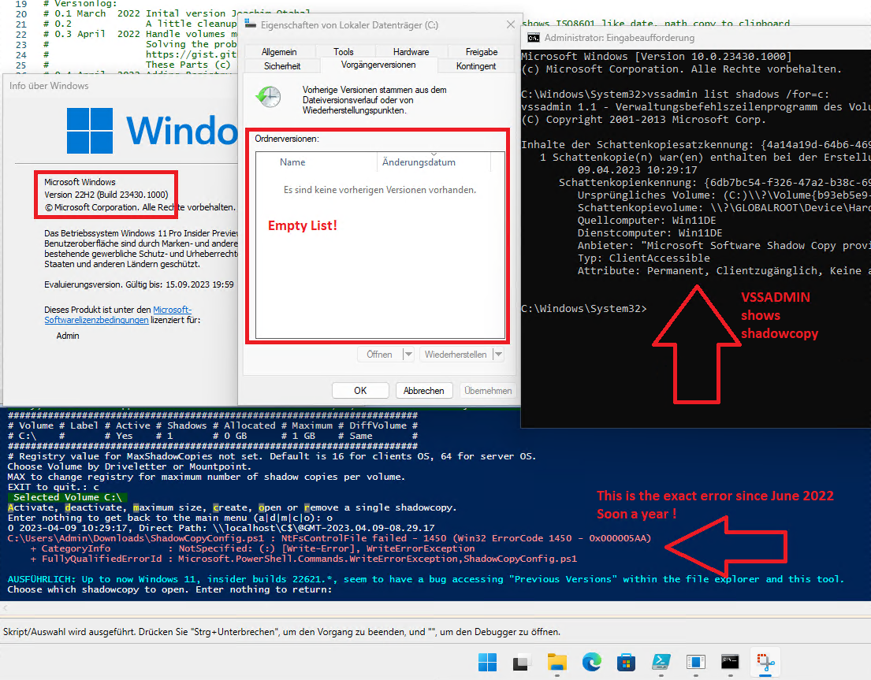Image resolution: width=871 pixels, height=680 pixels.
Task: Expand the Wiederherstellen dropdown arrow
Action: click(498, 354)
